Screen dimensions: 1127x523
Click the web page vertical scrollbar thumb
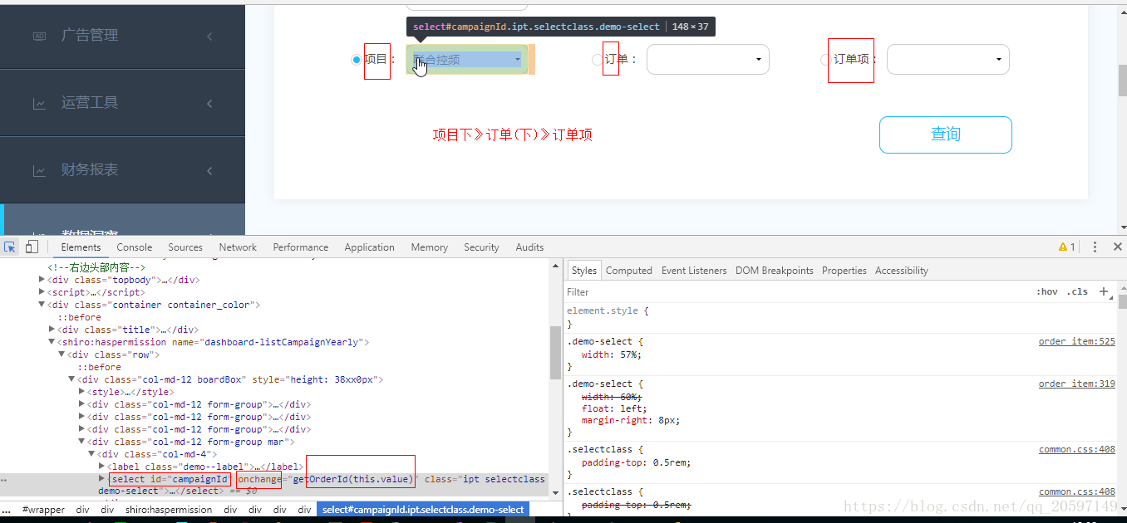tap(1122, 81)
